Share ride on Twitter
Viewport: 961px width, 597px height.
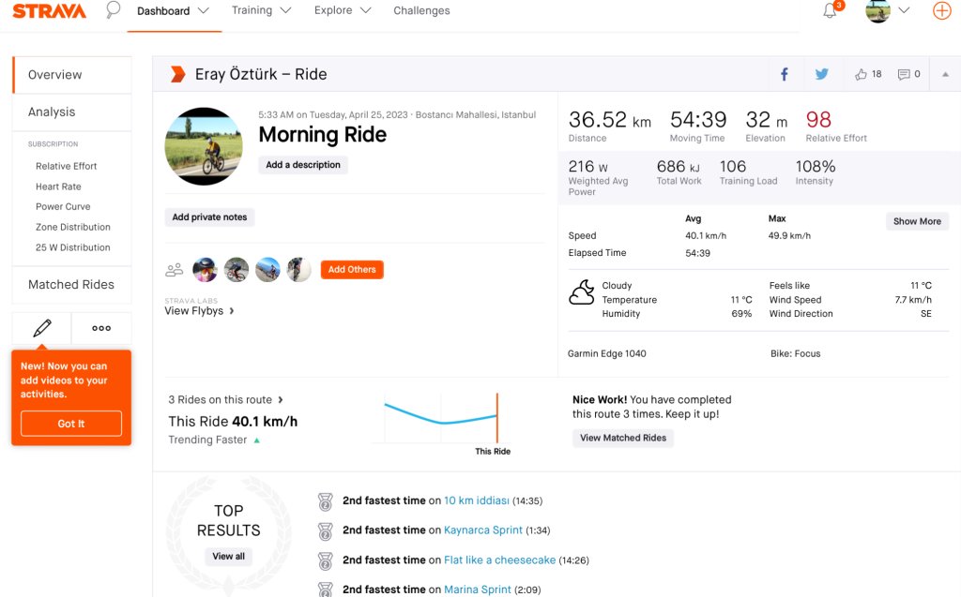(x=821, y=74)
